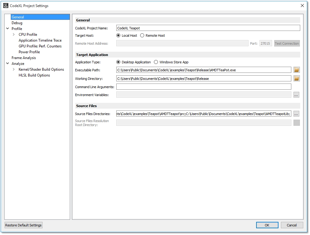Click the Test Connection button
310x235 pixels.
287,43
